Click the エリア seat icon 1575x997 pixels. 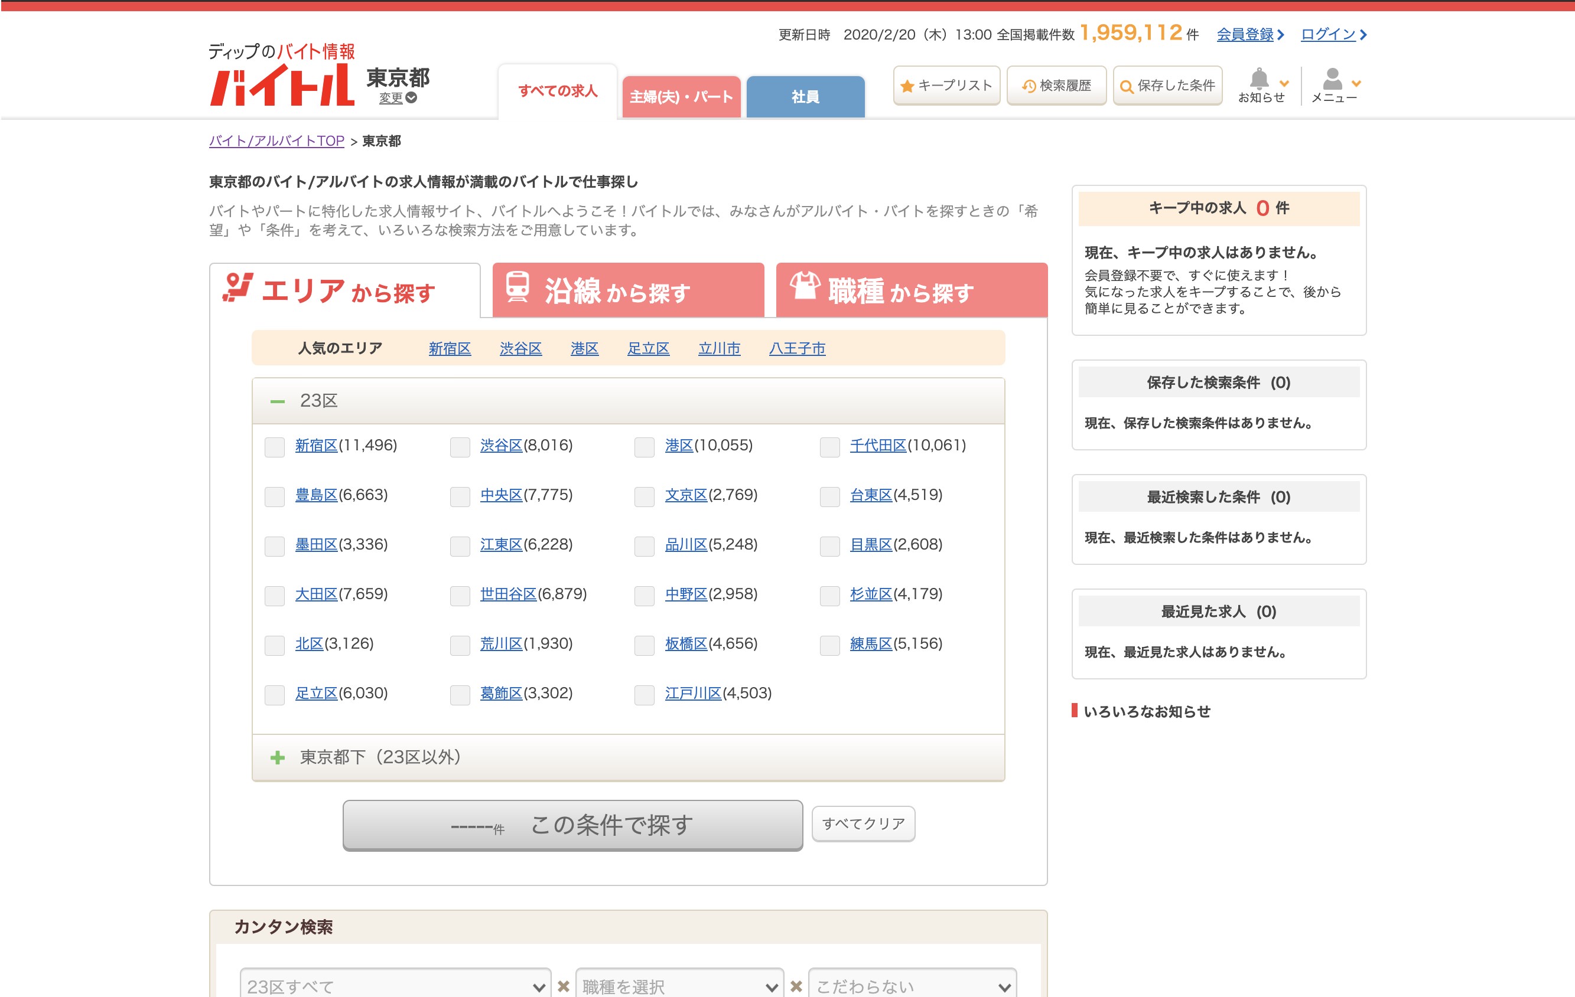coord(237,287)
